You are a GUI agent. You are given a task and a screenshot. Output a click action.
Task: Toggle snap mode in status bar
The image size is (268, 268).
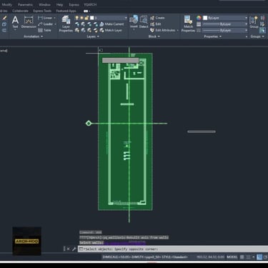click(248, 257)
